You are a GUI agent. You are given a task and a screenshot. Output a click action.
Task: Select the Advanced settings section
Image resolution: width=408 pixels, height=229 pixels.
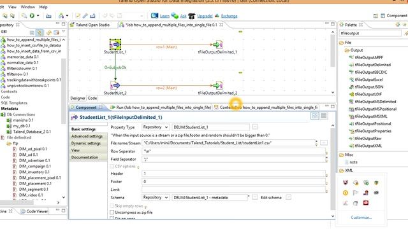tap(87, 136)
